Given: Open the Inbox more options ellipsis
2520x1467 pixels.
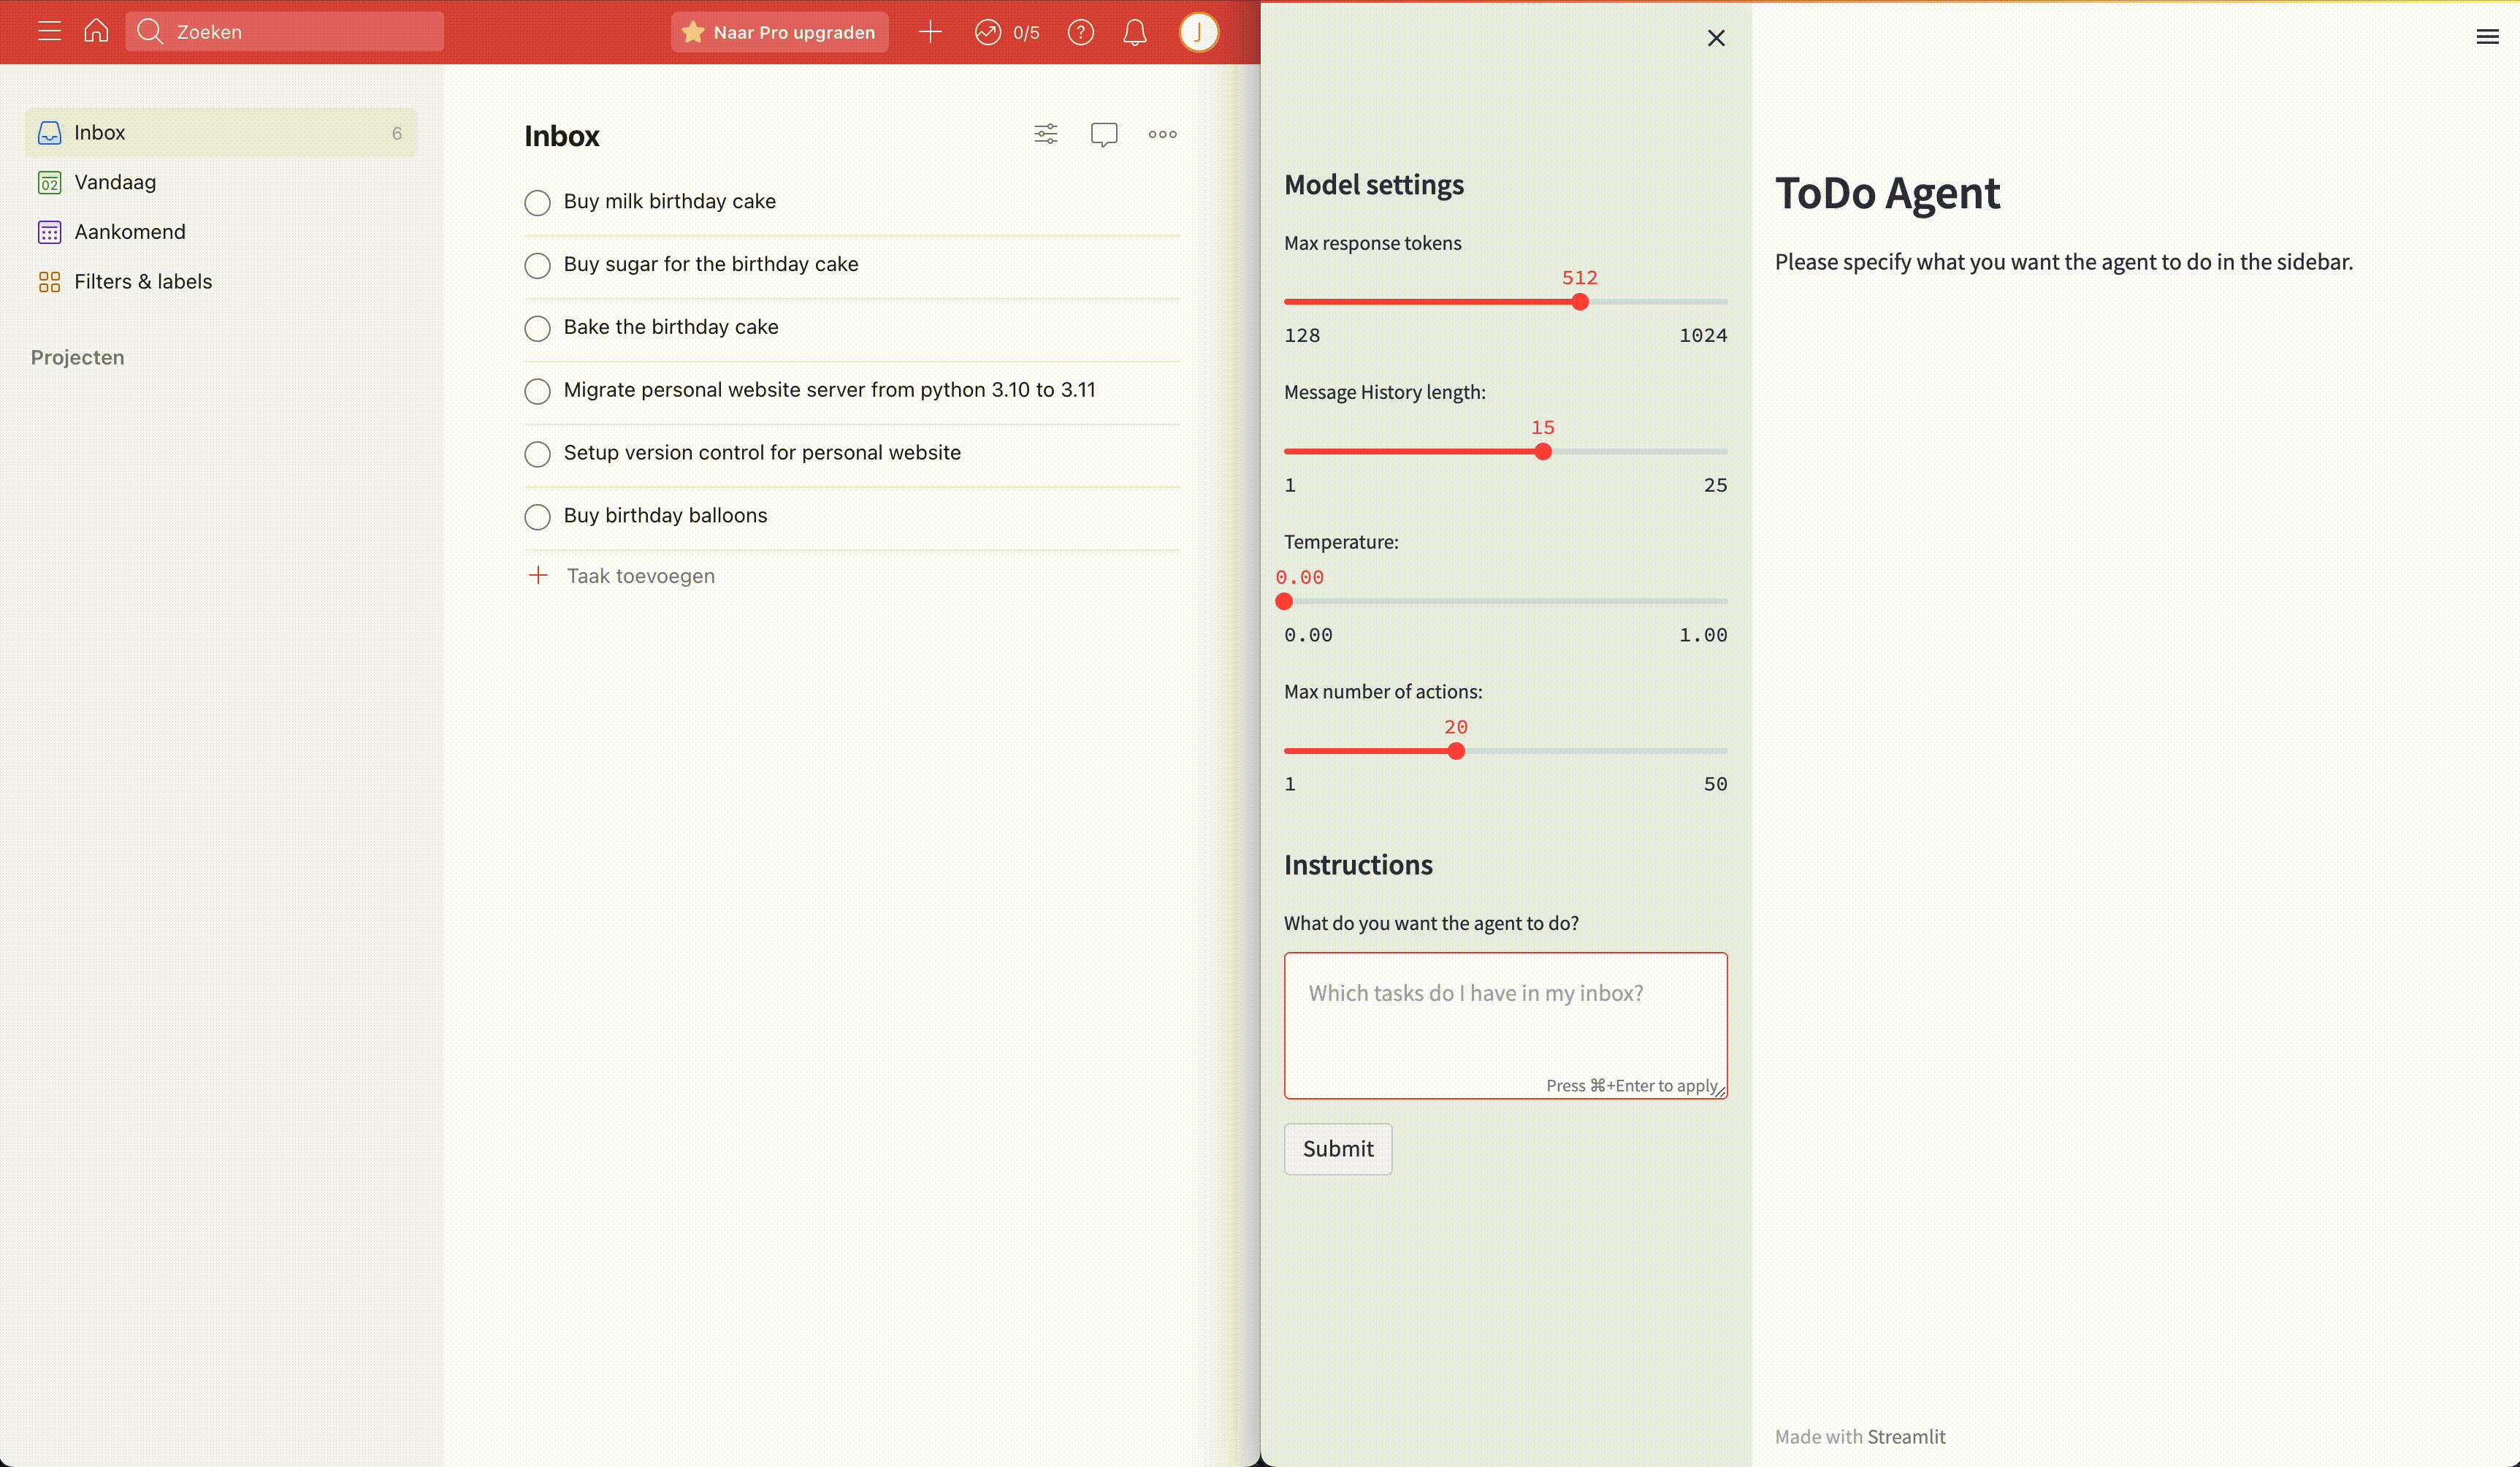Looking at the screenshot, I should (x=1162, y=134).
